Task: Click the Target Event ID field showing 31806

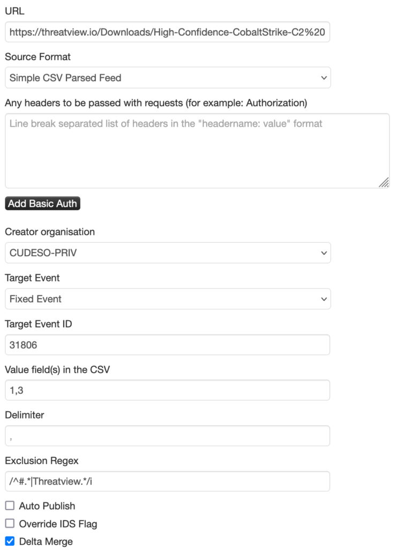Action: pyautogui.click(x=167, y=344)
